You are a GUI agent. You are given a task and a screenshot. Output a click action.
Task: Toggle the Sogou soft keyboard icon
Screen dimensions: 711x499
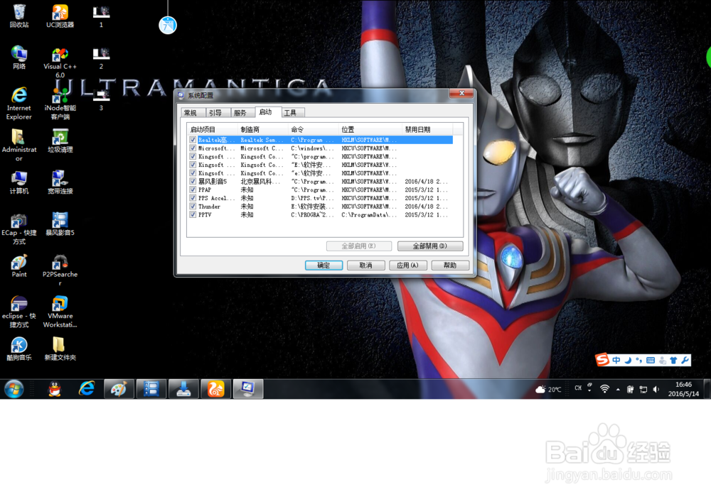[x=651, y=361]
